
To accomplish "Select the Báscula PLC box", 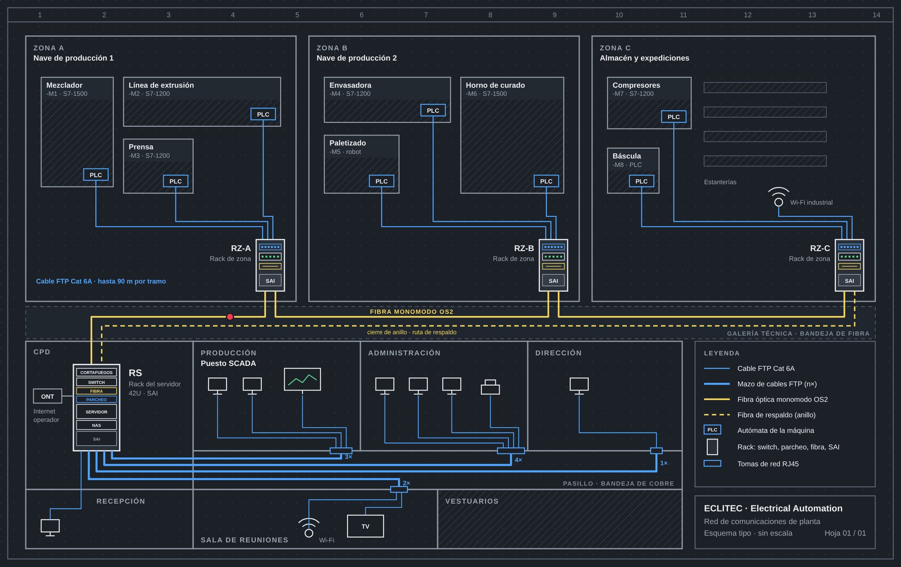I will (641, 181).
